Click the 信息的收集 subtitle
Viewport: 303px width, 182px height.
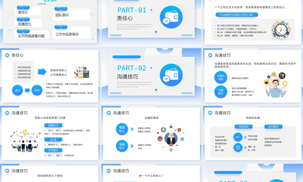[x=253, y=118]
